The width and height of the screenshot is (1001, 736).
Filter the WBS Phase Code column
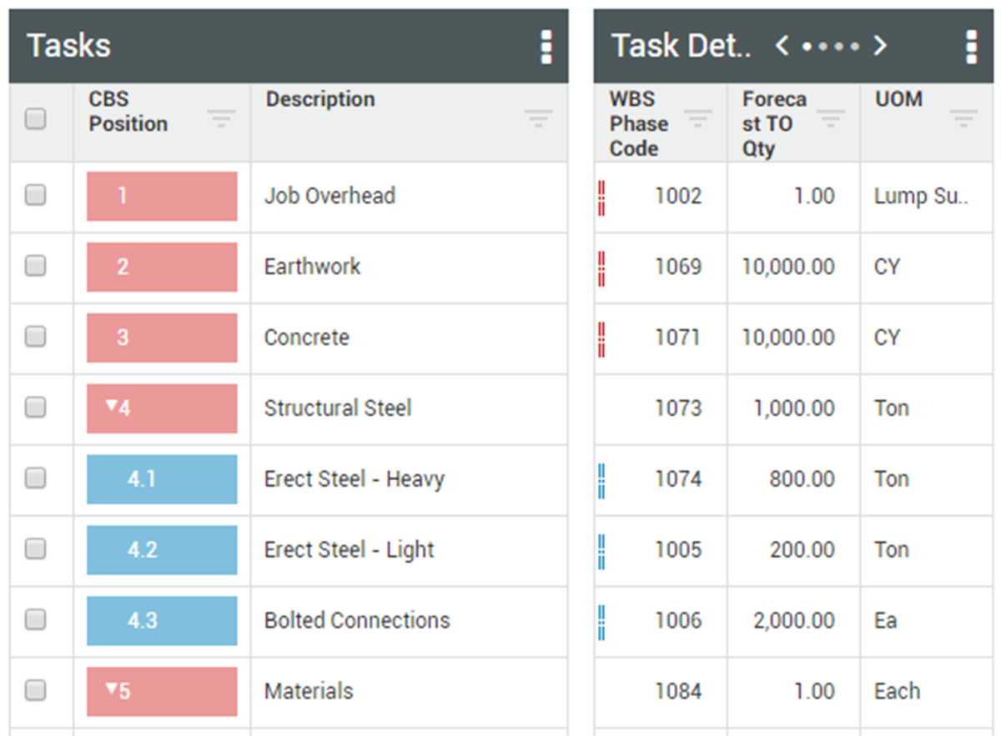(x=698, y=118)
